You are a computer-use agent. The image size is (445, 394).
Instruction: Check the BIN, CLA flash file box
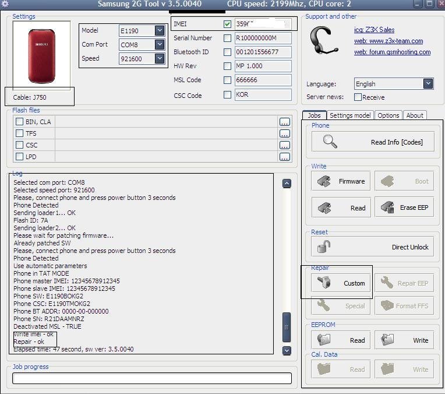click(x=20, y=122)
